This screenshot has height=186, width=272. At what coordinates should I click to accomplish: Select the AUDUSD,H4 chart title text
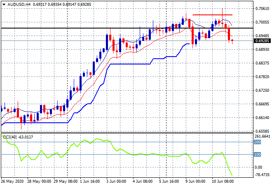click(19, 5)
